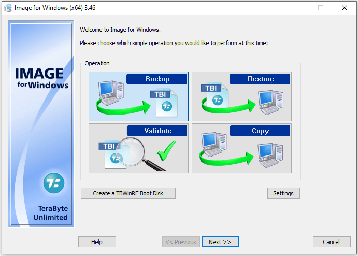Open Help for this wizard
358x256 pixels.
pos(97,242)
